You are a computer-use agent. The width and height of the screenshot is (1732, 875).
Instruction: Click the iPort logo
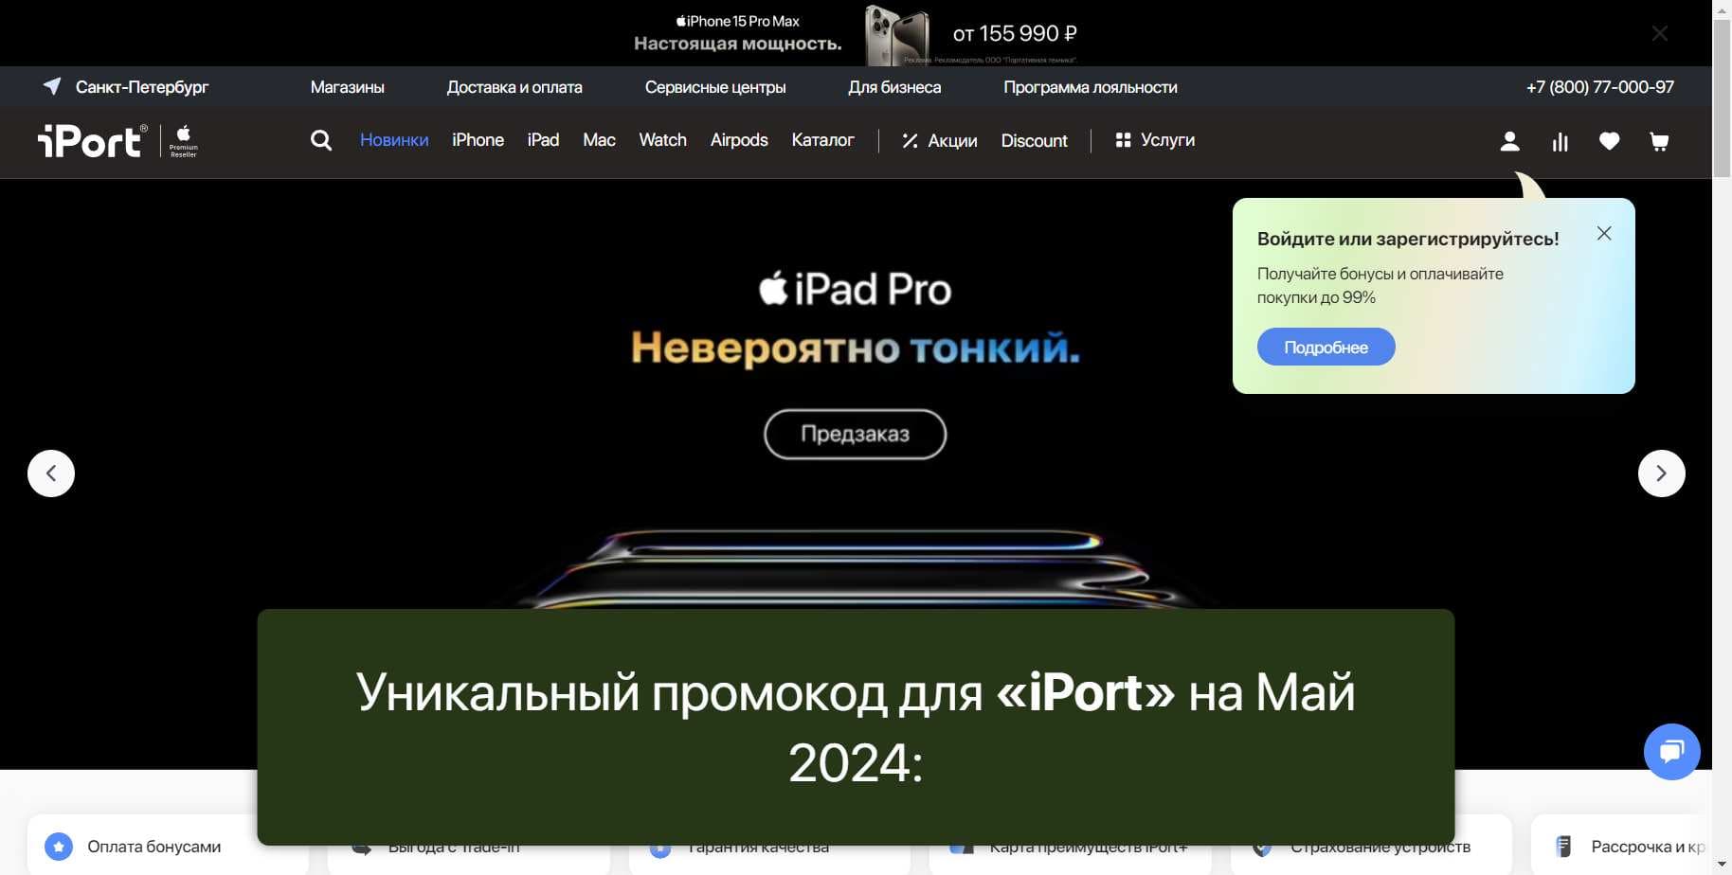click(x=90, y=140)
